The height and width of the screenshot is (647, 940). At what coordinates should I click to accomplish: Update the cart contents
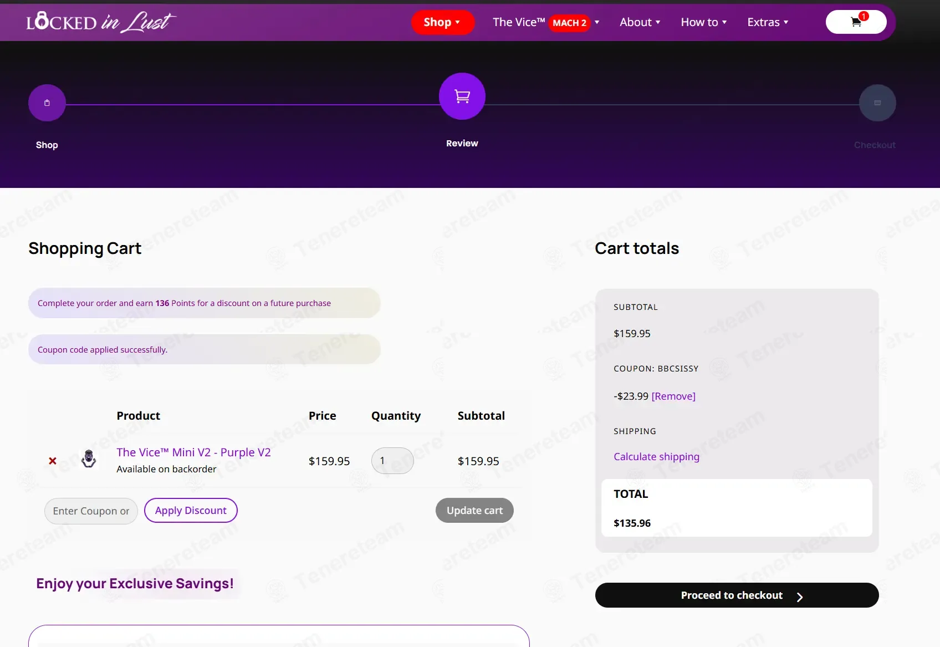pyautogui.click(x=474, y=510)
